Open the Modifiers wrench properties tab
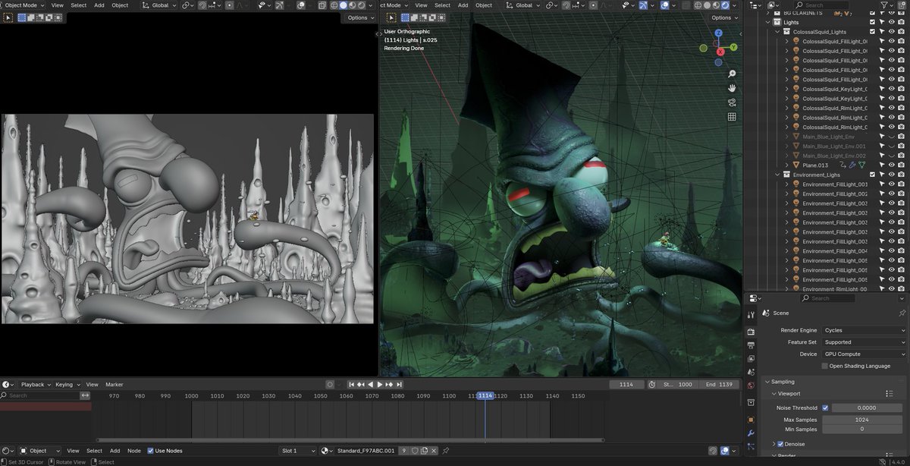Viewport: 910px width, 466px height. point(751,433)
